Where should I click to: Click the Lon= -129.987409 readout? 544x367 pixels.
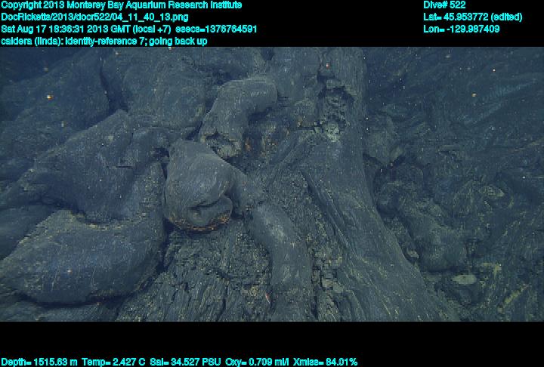462,29
